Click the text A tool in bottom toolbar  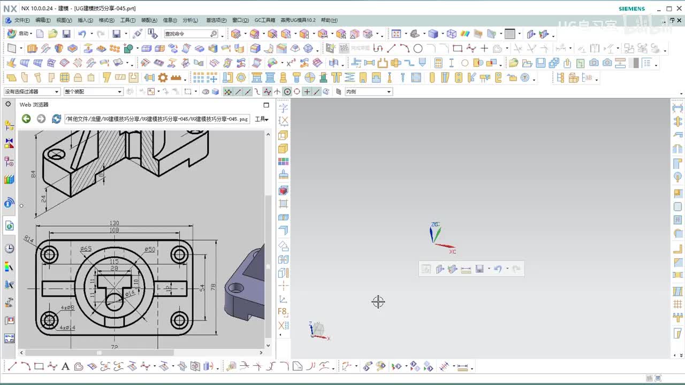(65, 367)
